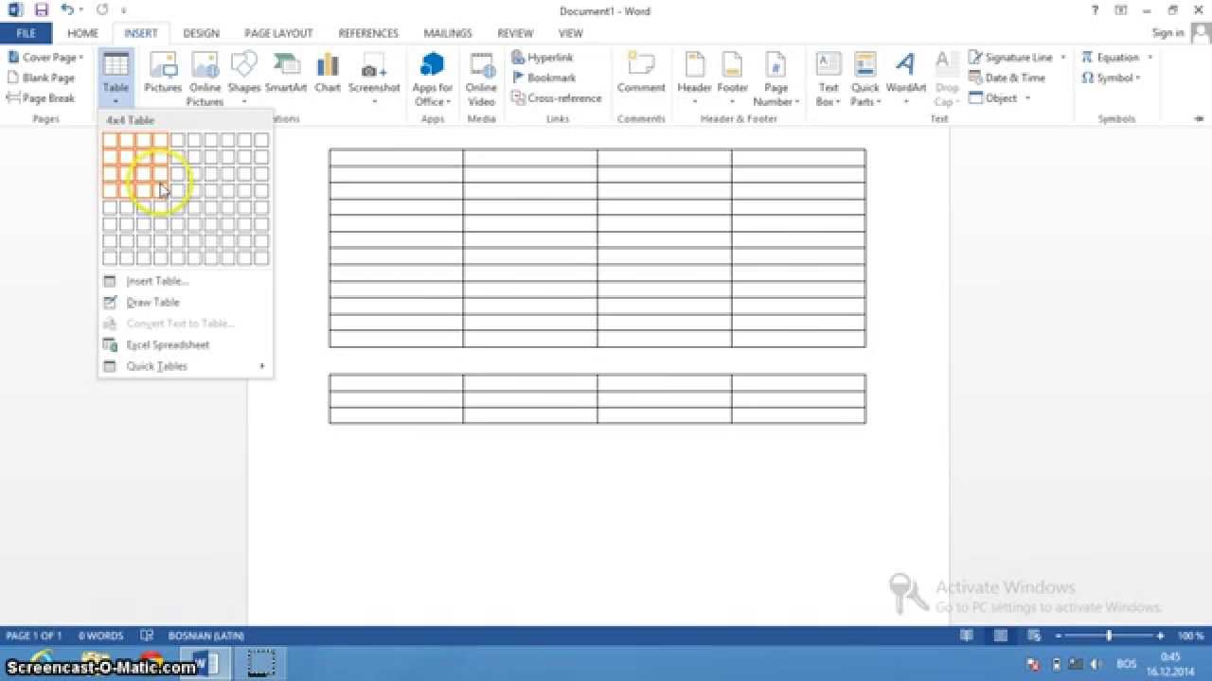Open the FILE tab

pos(26,33)
